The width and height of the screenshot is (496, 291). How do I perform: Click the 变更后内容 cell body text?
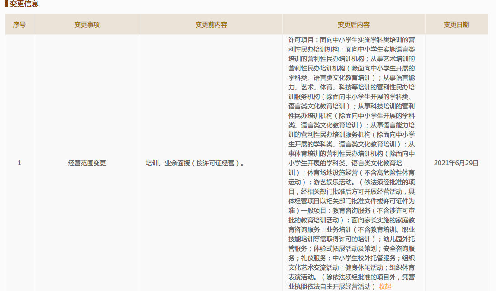[354, 162]
